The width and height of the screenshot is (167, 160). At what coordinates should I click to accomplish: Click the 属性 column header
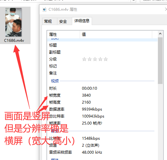click(x=64, y=35)
